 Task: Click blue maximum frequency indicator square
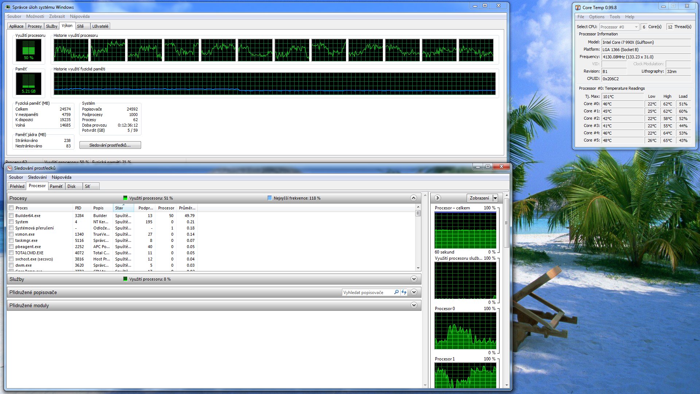[x=270, y=198]
